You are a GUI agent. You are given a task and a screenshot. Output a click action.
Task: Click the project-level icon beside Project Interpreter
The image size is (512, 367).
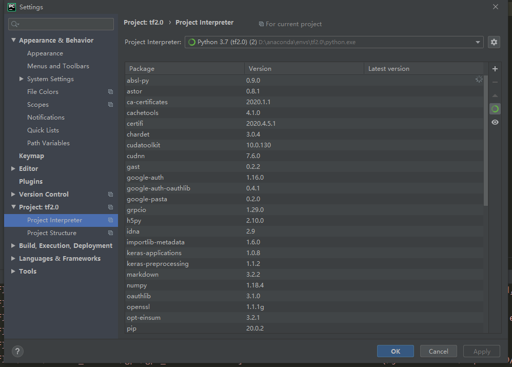tap(111, 220)
